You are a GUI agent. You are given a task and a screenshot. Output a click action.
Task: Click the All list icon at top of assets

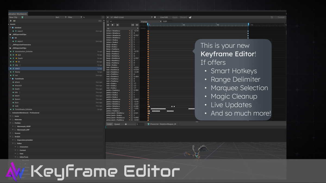[11, 21]
